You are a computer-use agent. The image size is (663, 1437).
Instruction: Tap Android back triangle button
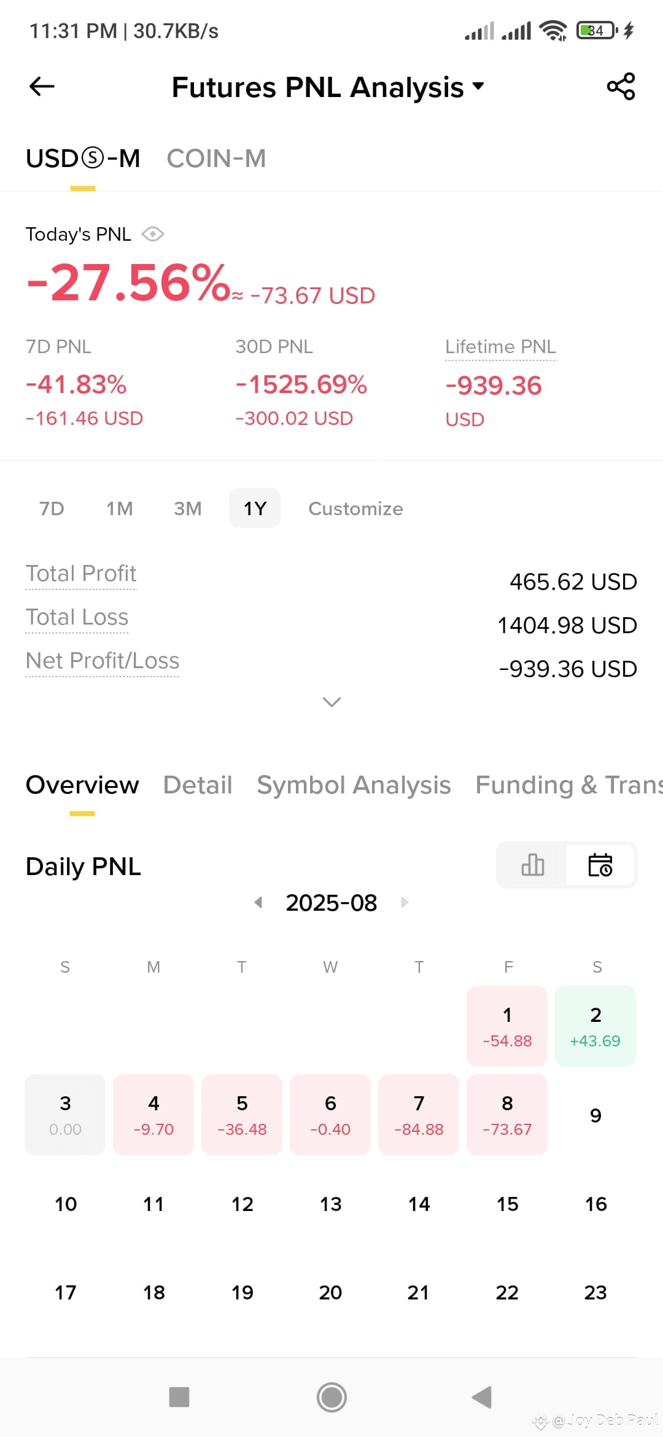482,1397
